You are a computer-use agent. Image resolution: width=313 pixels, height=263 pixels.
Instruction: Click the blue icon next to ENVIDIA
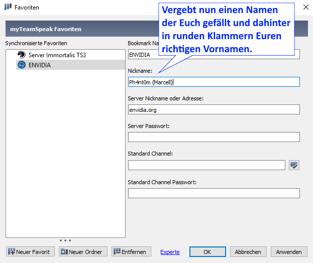(x=21, y=65)
